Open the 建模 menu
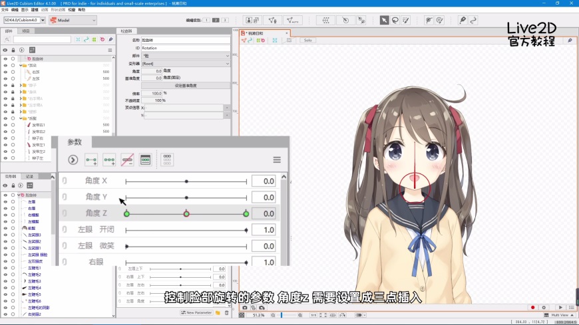The height and width of the screenshot is (325, 579). [35, 9]
